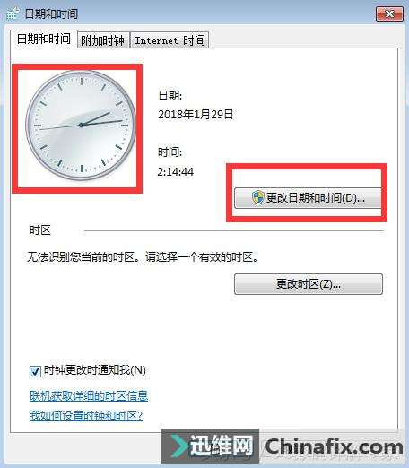Open the 附加时钟 tab

pos(102,40)
